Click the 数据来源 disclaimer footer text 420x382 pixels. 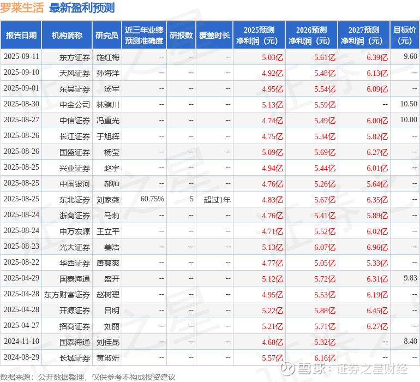(88, 377)
